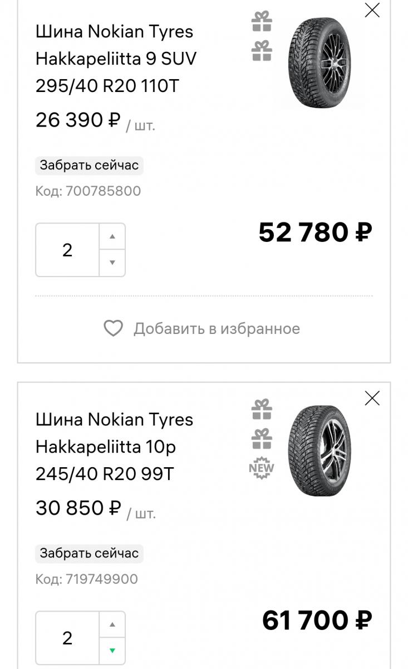The image size is (408, 669).
Task: Click the NEW badge on Hakkapeliitta 10p
Action: (262, 468)
